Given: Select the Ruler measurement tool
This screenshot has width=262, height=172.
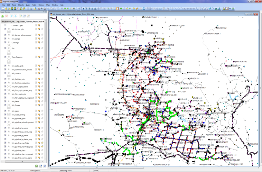Looking at the screenshot, I should (137, 9).
